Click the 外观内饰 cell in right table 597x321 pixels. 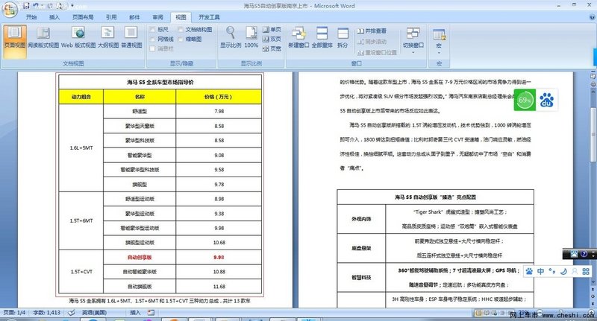pos(361,219)
